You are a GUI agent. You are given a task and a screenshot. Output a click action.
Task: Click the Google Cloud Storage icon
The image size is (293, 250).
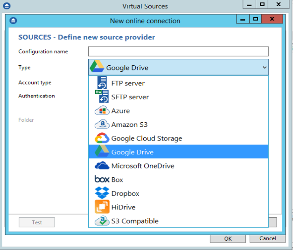102,138
